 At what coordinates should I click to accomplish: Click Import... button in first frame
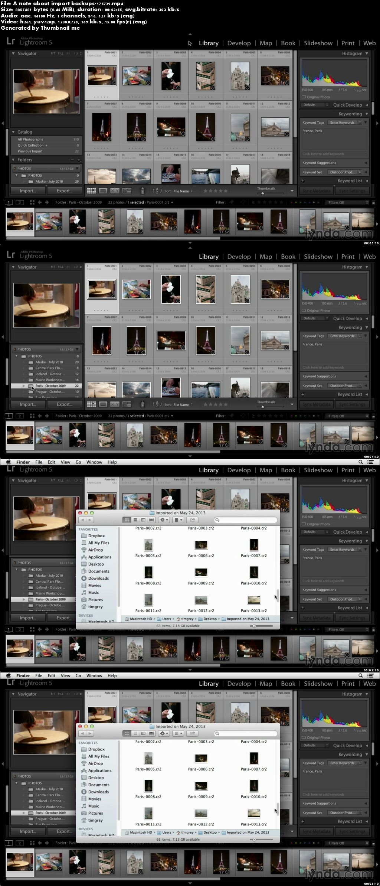[28, 191]
